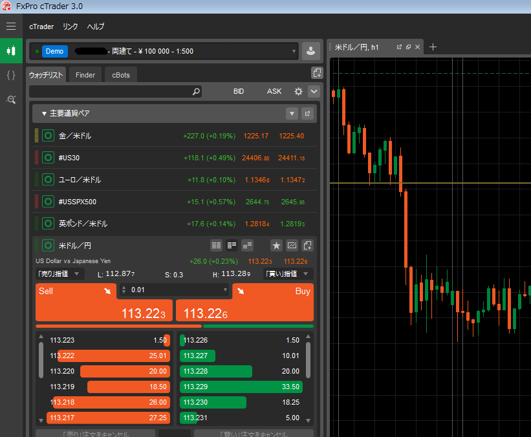Select the 113.217 bid depth row
The image size is (531, 437).
(109, 418)
